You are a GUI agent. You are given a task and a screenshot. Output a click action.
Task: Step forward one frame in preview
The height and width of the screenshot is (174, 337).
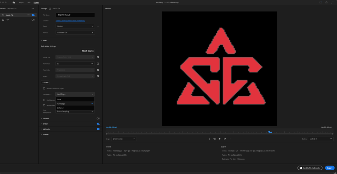click(225, 139)
